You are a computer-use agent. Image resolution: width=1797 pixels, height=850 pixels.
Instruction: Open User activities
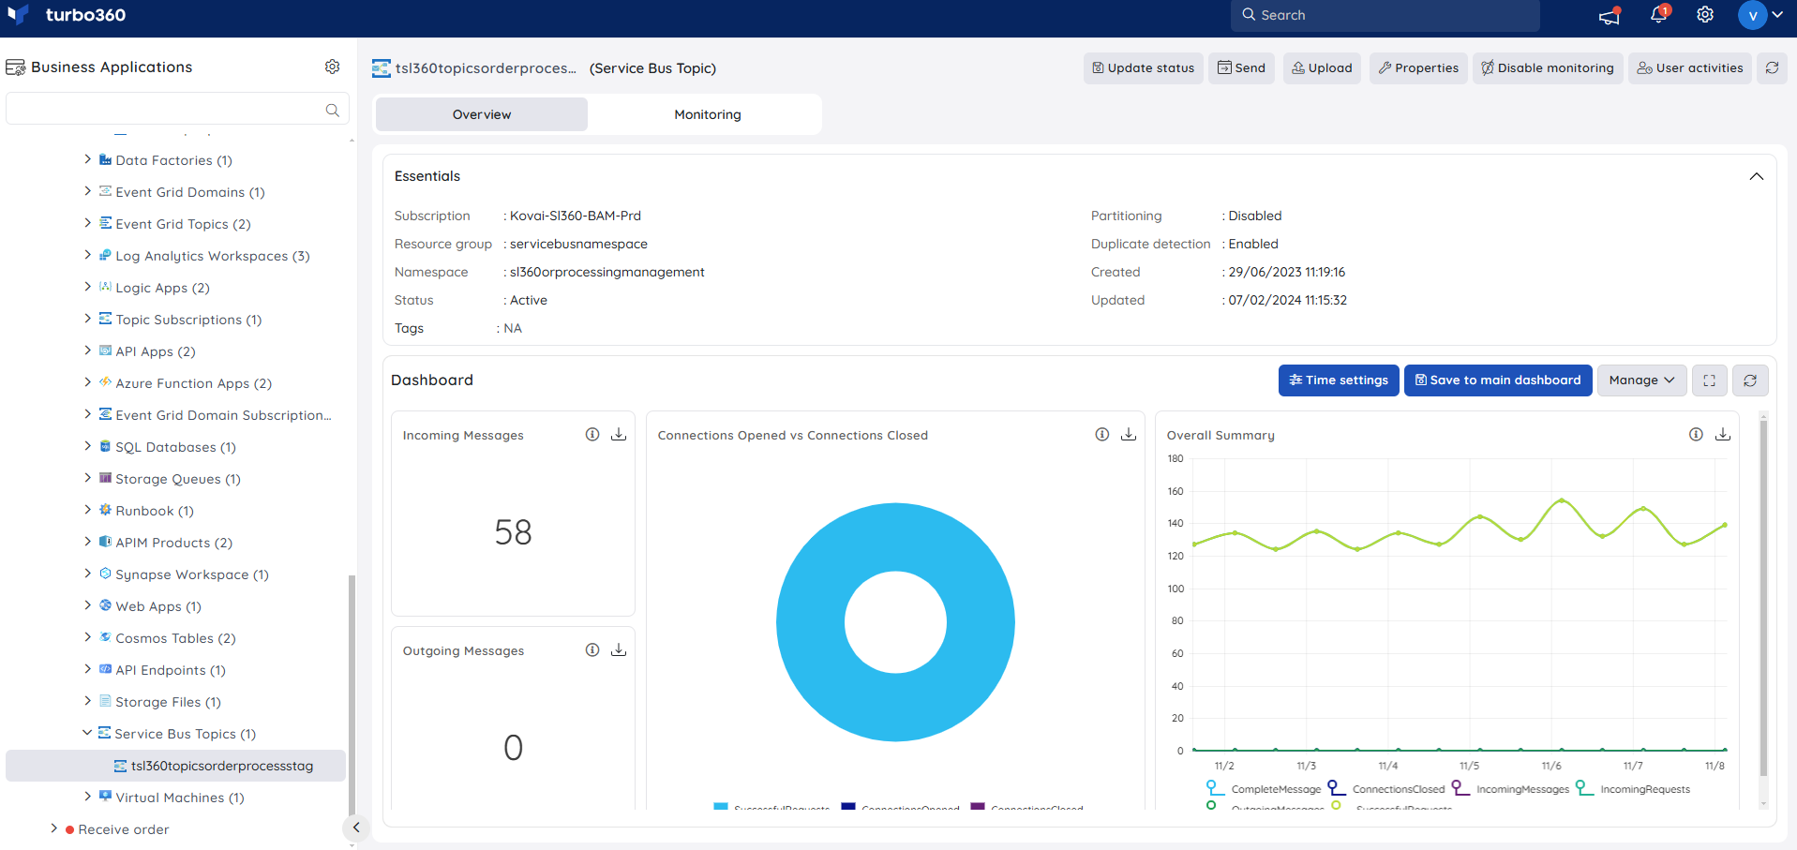[x=1690, y=67]
